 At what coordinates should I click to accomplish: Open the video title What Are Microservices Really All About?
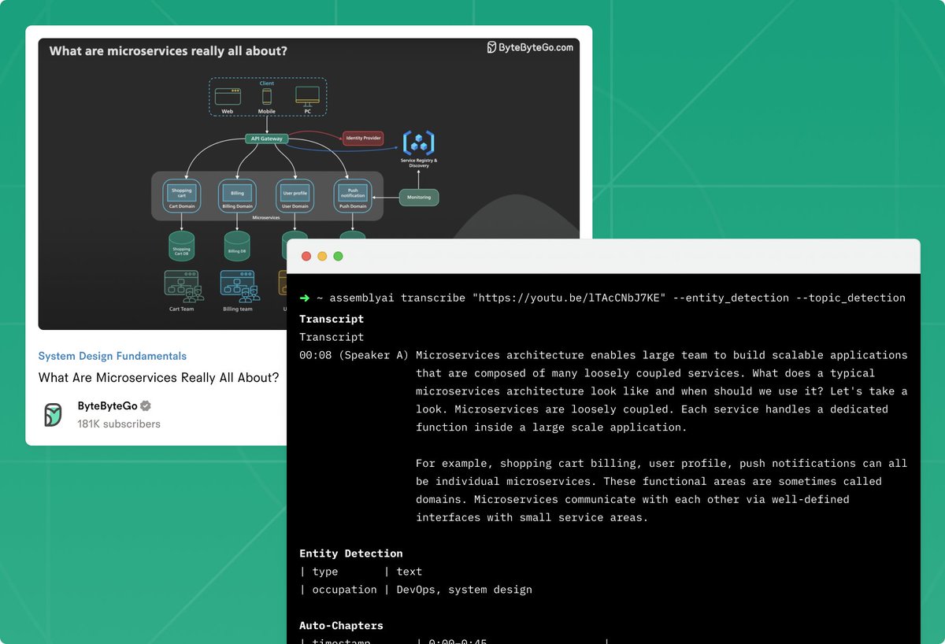click(x=159, y=377)
